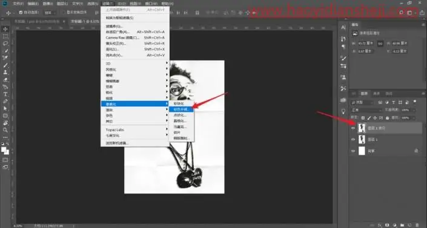Toggle the width-height link icon
The image size is (427, 228).
(x=380, y=44)
